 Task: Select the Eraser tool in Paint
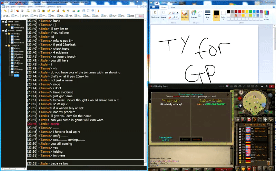pos(169,18)
